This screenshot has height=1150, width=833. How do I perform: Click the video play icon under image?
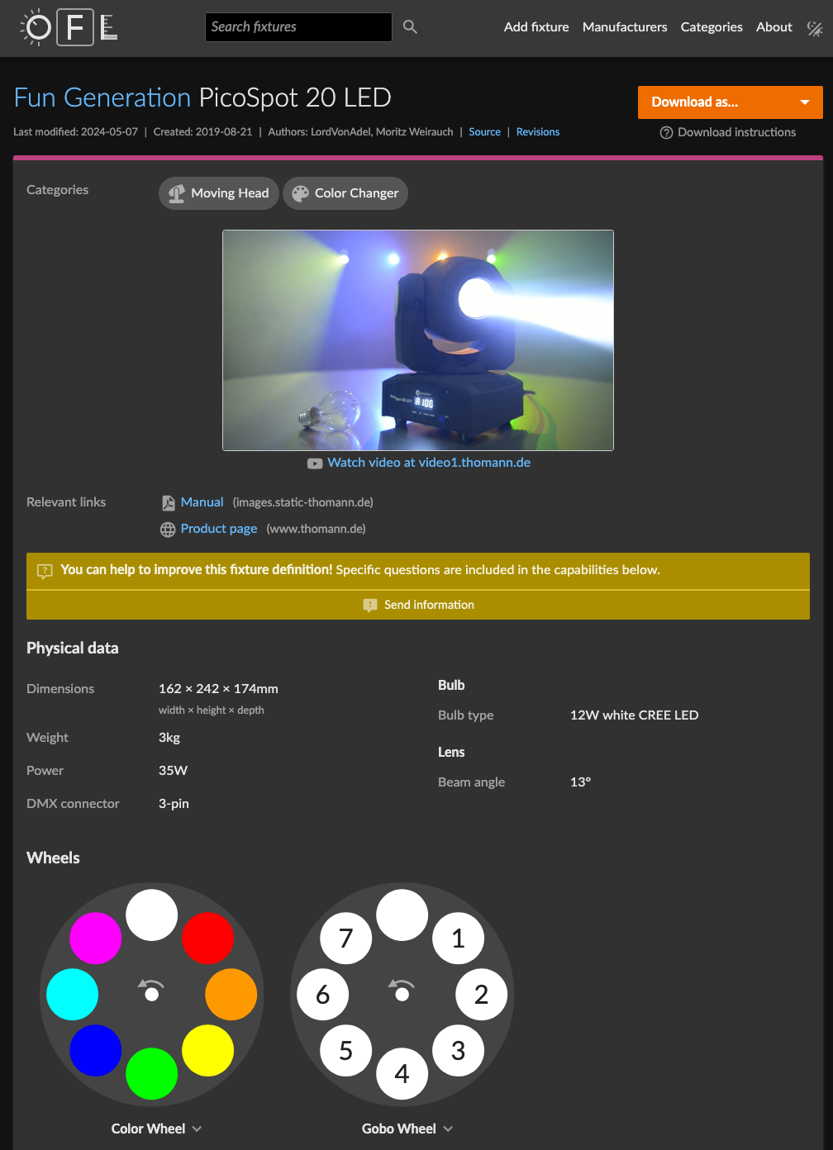click(x=315, y=463)
